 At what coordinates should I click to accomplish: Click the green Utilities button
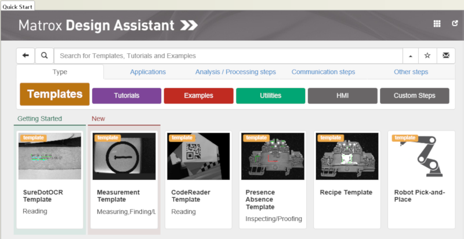(x=270, y=96)
